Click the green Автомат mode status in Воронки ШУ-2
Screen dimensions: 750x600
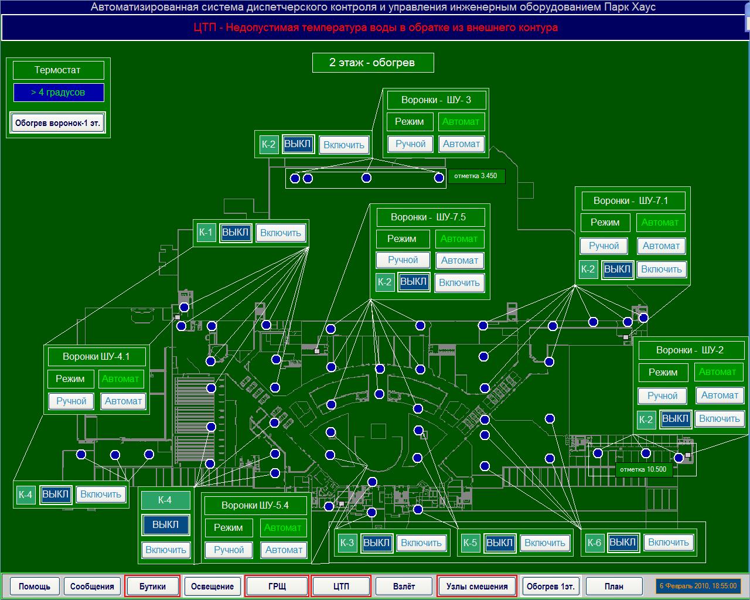718,372
